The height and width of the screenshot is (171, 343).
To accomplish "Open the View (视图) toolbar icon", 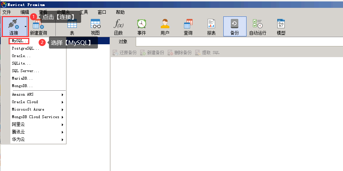I will point(95,24).
